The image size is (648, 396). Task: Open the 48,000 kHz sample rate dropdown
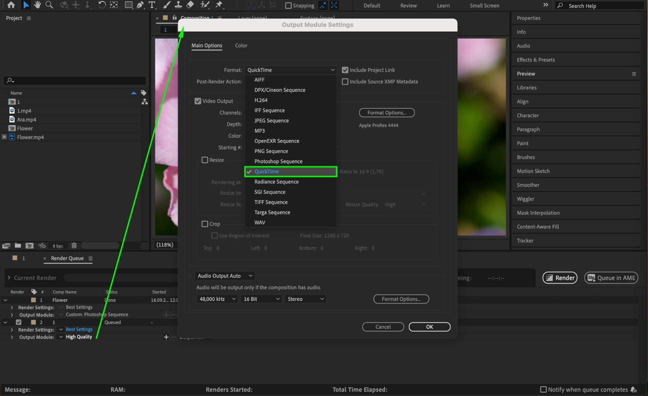(217, 299)
